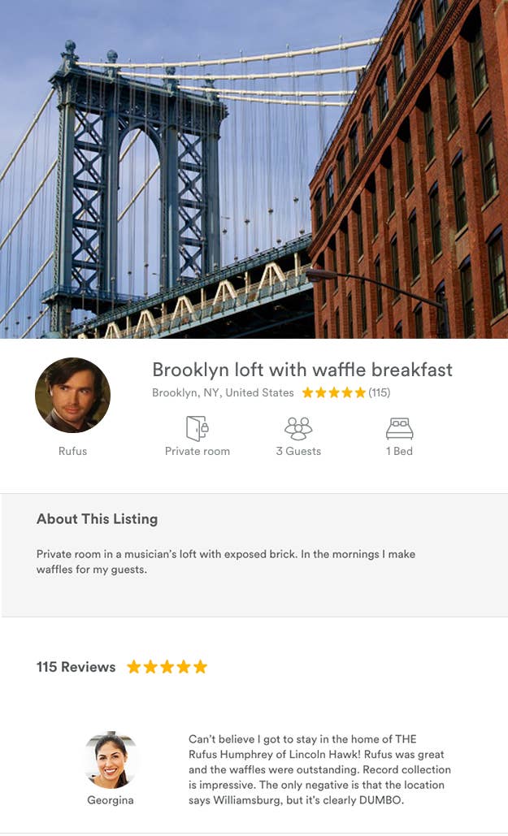This screenshot has height=836, width=508.
Task: Click the bed icon
Action: point(399,428)
